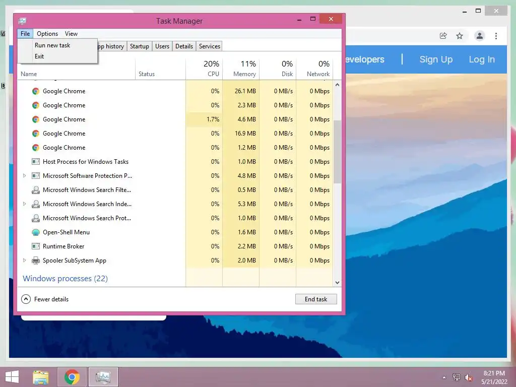Expand Microsoft Windows Search Indexer group
Screen dimensions: 516x387
24,204
